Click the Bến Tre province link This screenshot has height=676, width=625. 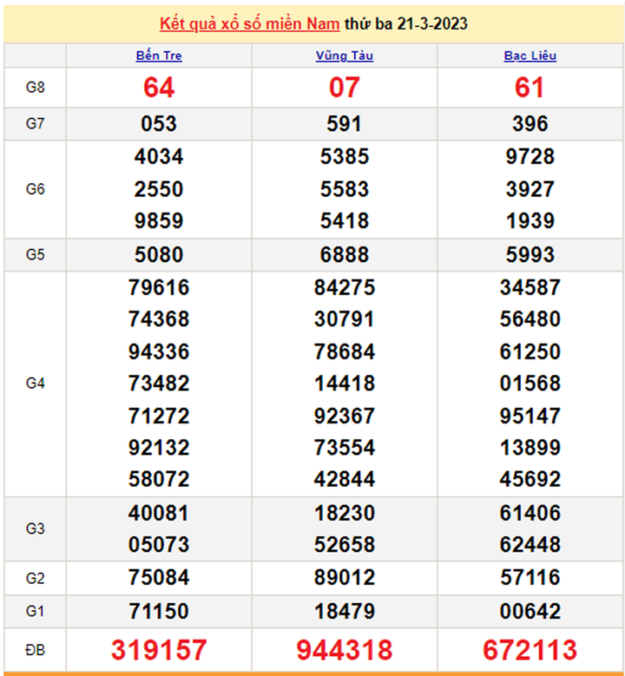159,56
